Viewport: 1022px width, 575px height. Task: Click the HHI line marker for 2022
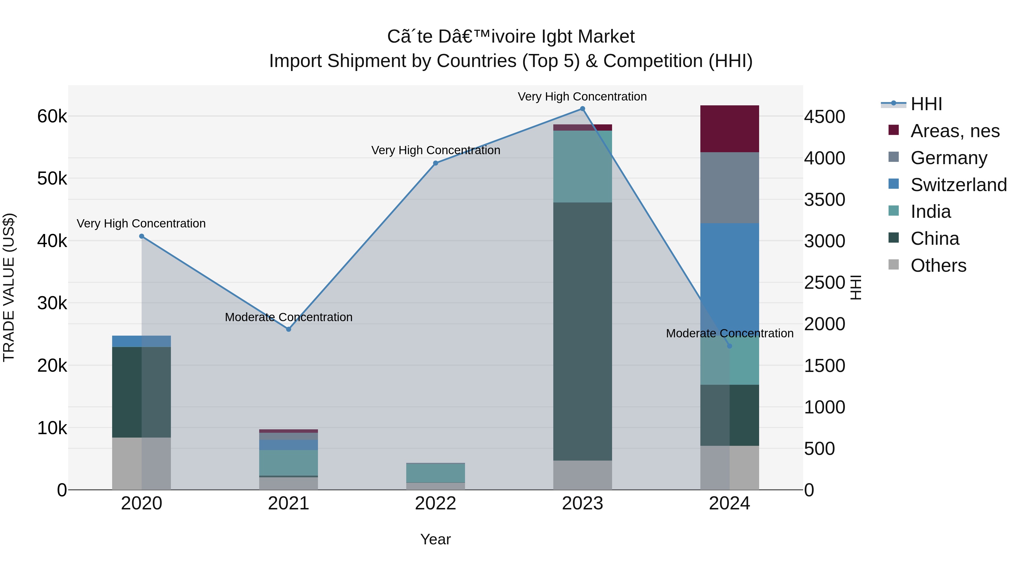[x=435, y=163]
